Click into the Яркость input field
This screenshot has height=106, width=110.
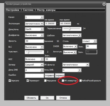[x=34, y=41]
